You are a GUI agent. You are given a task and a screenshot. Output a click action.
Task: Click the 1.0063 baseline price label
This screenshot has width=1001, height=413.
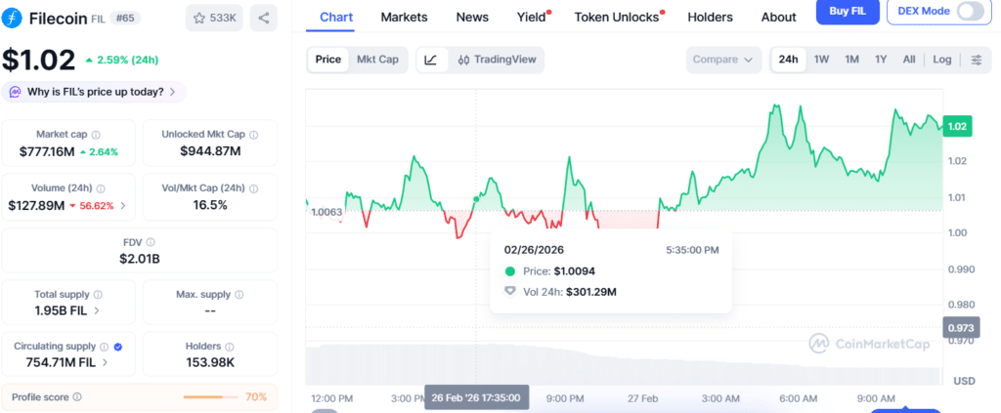(326, 212)
